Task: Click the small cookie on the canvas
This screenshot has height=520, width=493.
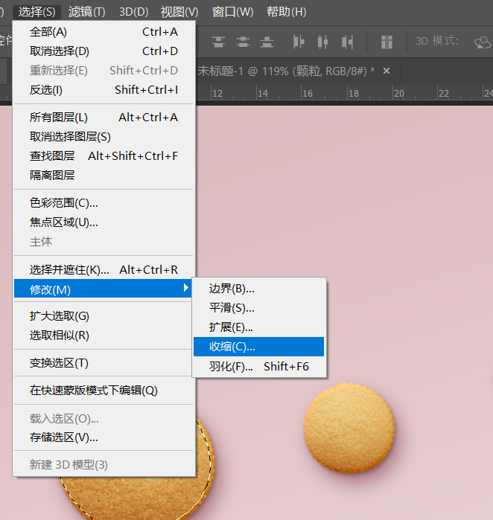Action: coord(349,428)
